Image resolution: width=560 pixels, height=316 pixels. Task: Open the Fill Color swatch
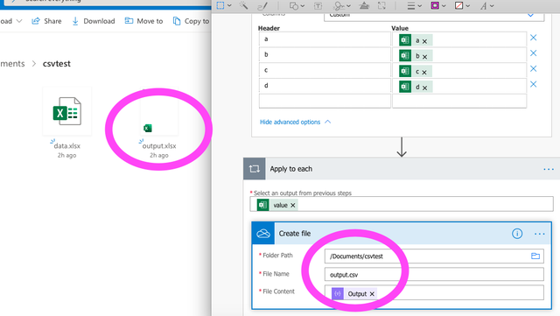click(458, 5)
